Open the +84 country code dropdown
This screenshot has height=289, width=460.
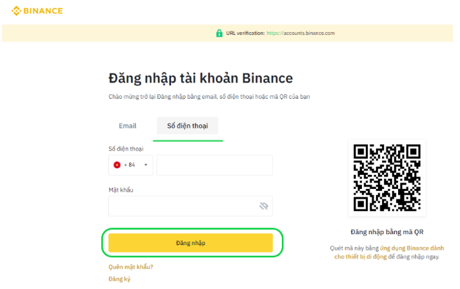pyautogui.click(x=130, y=165)
